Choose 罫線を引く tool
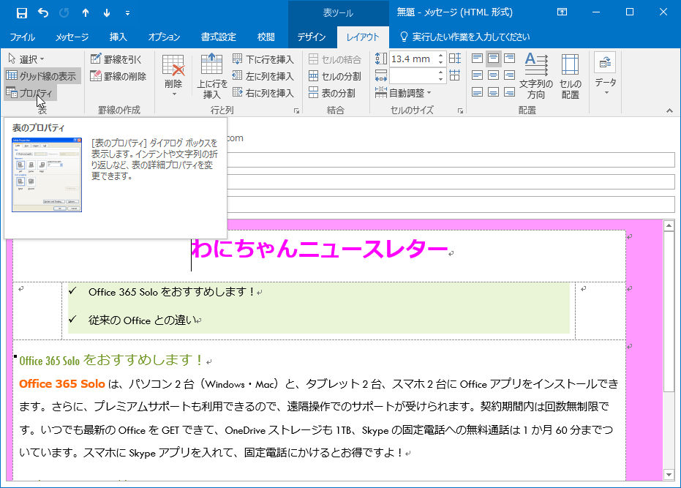The width and height of the screenshot is (681, 488). point(116,59)
